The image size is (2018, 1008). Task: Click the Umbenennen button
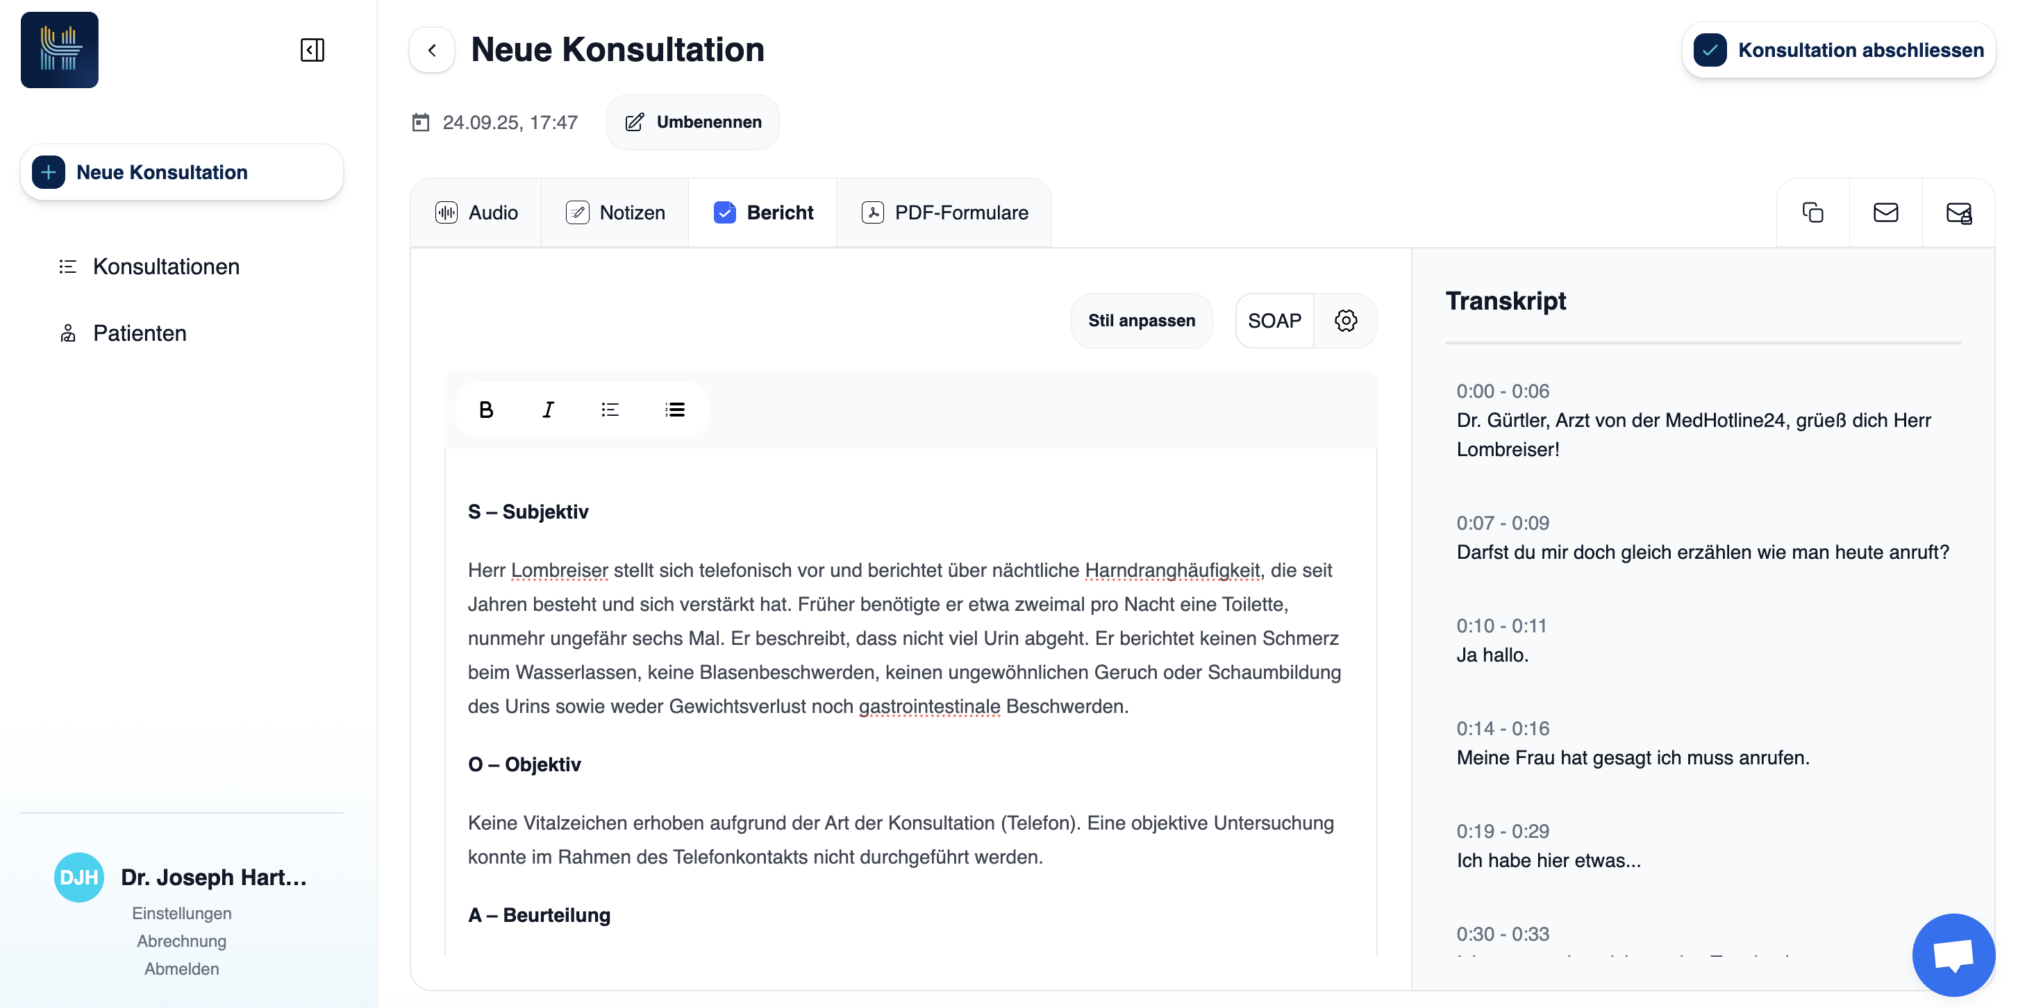coord(692,122)
